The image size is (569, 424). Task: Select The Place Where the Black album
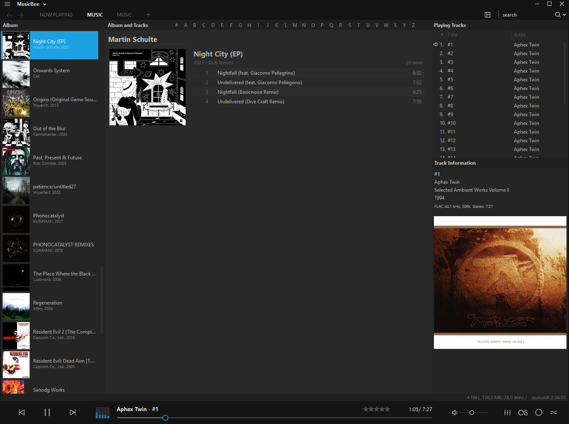point(50,278)
